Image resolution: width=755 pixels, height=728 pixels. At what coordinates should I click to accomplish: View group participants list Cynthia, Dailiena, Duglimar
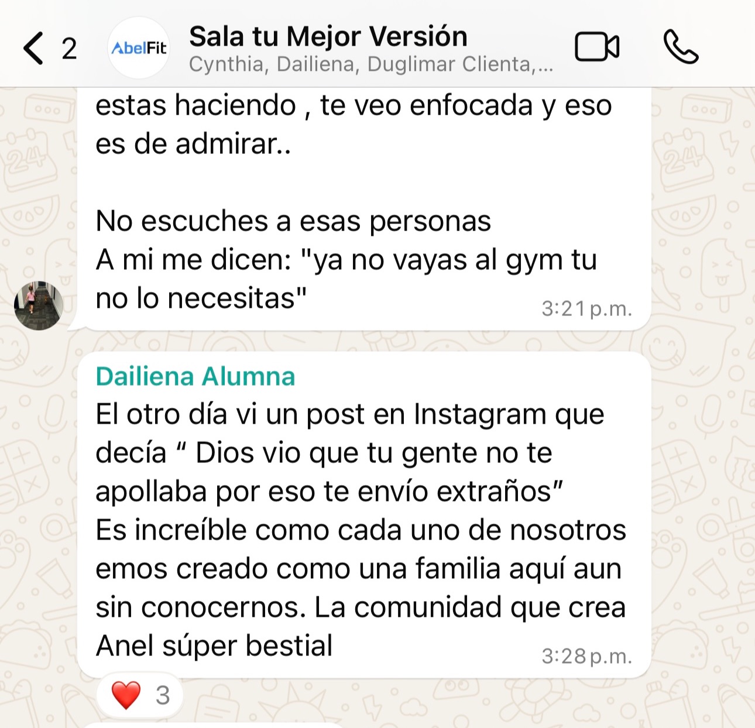coord(370,64)
